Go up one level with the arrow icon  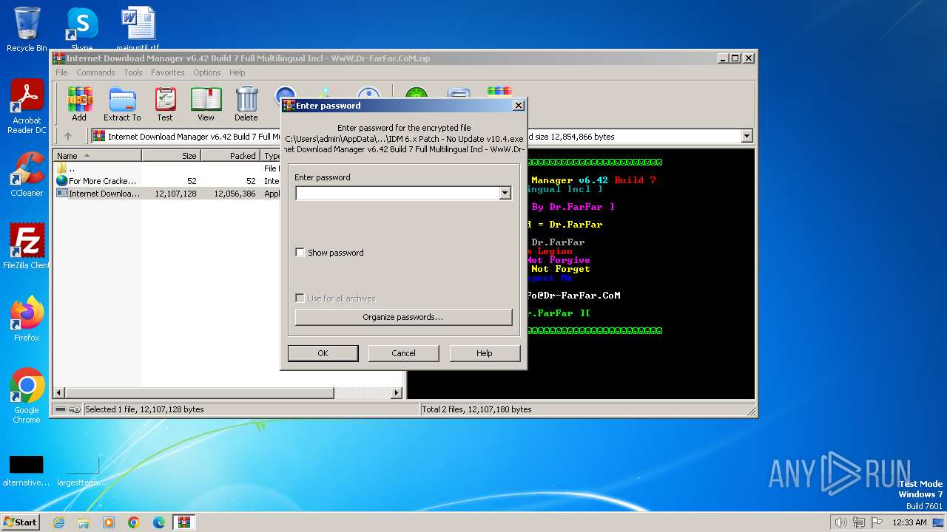click(68, 136)
